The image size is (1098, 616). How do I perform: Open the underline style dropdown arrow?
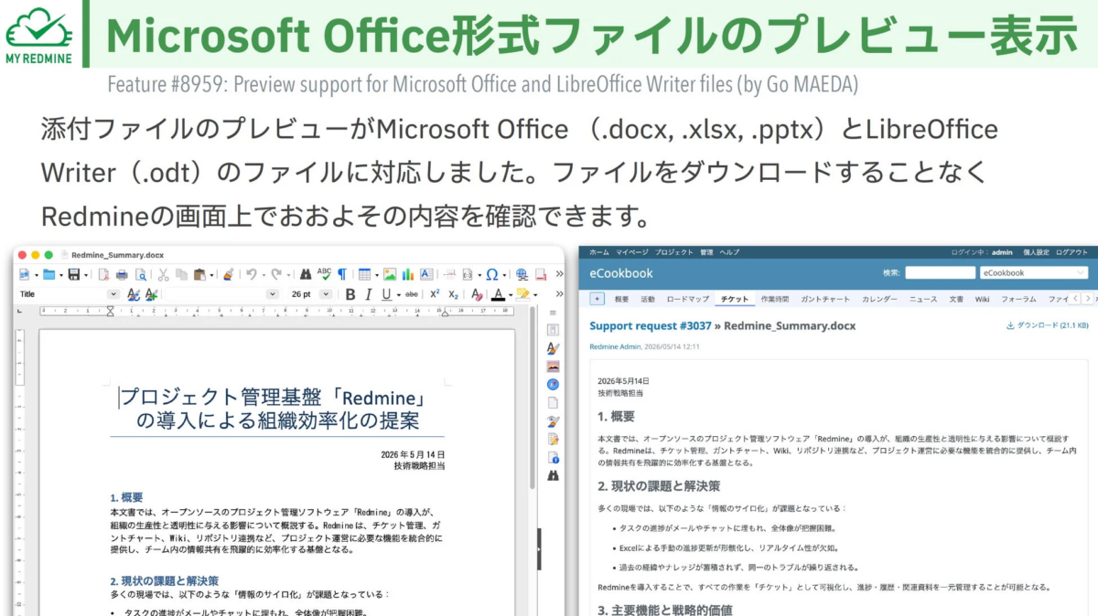coord(398,295)
